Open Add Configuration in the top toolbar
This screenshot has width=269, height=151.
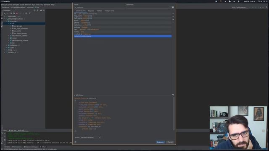pyautogui.click(x=239, y=8)
